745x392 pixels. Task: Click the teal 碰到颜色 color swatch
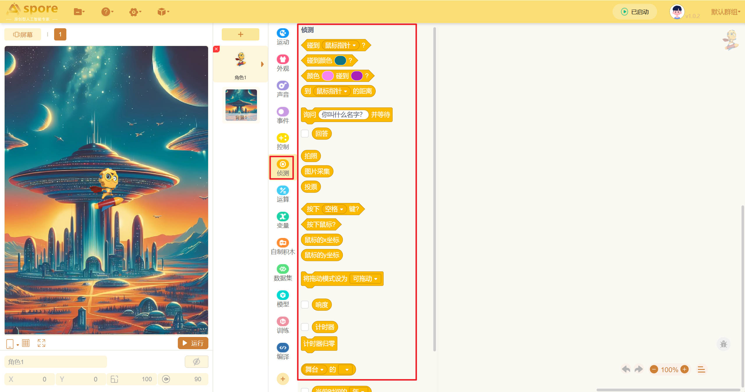tap(340, 61)
